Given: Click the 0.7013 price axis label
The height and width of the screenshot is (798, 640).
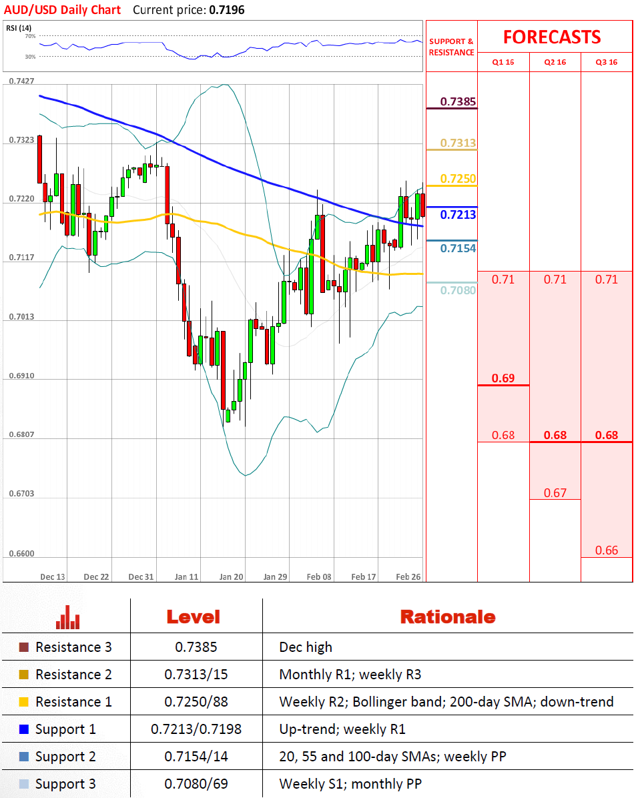Looking at the screenshot, I should (22, 316).
